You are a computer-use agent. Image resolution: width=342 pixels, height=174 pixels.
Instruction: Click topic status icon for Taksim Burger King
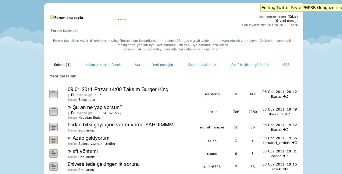point(53,94)
